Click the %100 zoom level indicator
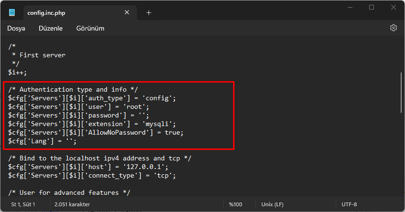Viewport: 405px width, 212px height. point(235,204)
